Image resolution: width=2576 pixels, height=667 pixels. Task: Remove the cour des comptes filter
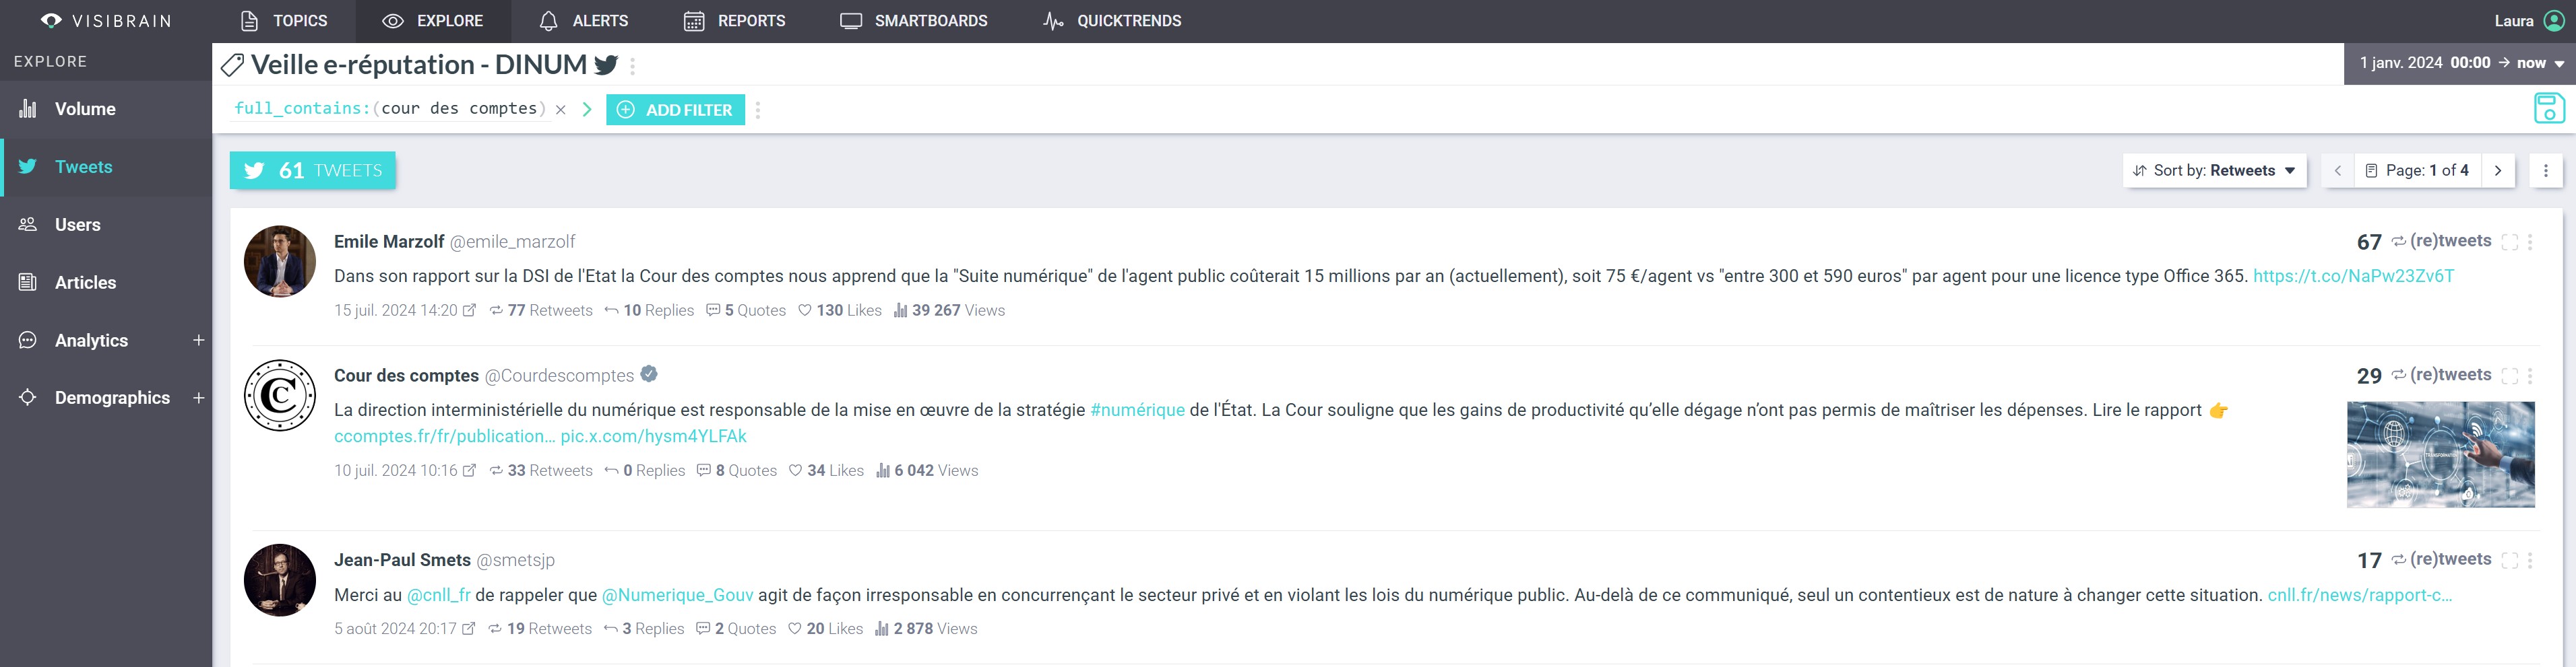(561, 110)
